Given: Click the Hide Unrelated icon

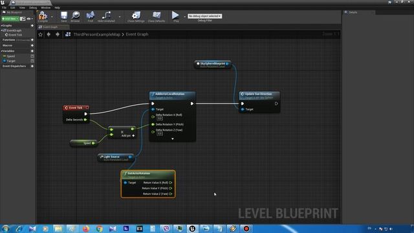Looking at the screenshot, I should 106,16.
